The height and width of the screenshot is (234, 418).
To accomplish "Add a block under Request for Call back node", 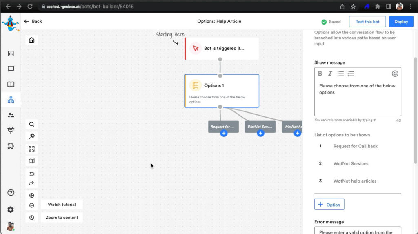I will 223,134.
